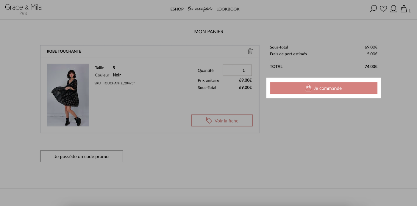417x206 pixels.
Task: Open the la maison menu
Action: (200, 9)
